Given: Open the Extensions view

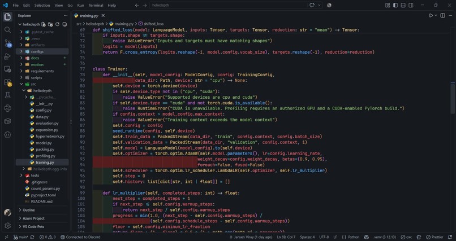Looking at the screenshot, I should [x=7, y=82].
